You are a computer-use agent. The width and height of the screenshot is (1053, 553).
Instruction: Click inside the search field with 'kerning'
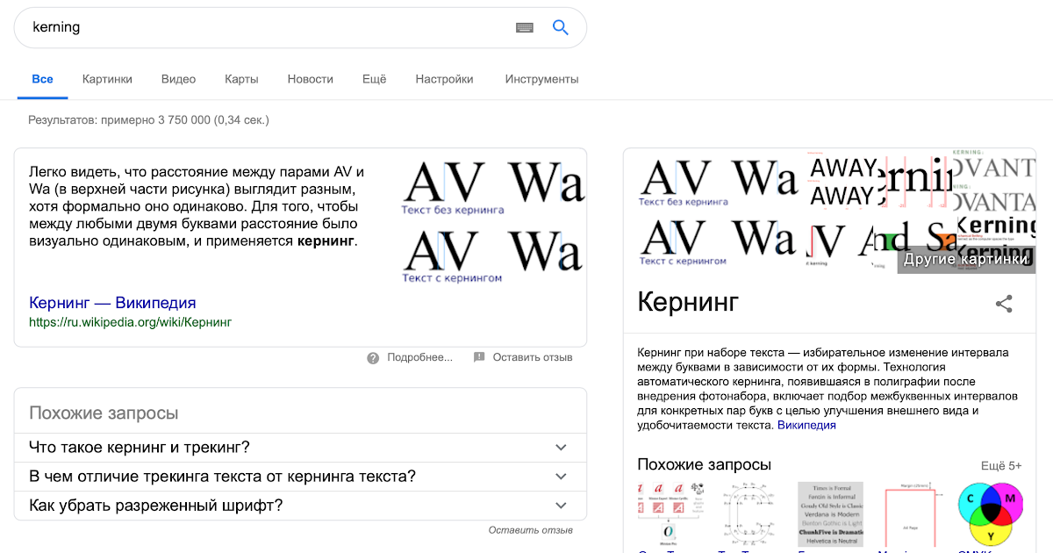pos(263,27)
